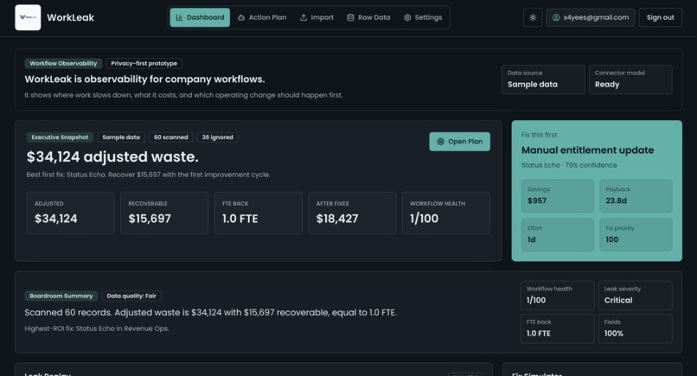697x376 pixels.
Task: Select the Data source Sample data card
Action: click(543, 80)
